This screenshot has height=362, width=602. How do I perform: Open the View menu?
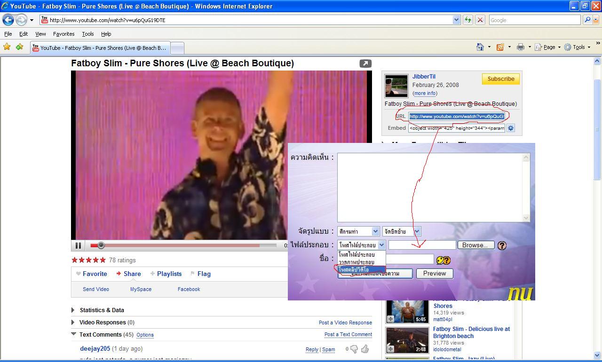pos(40,34)
